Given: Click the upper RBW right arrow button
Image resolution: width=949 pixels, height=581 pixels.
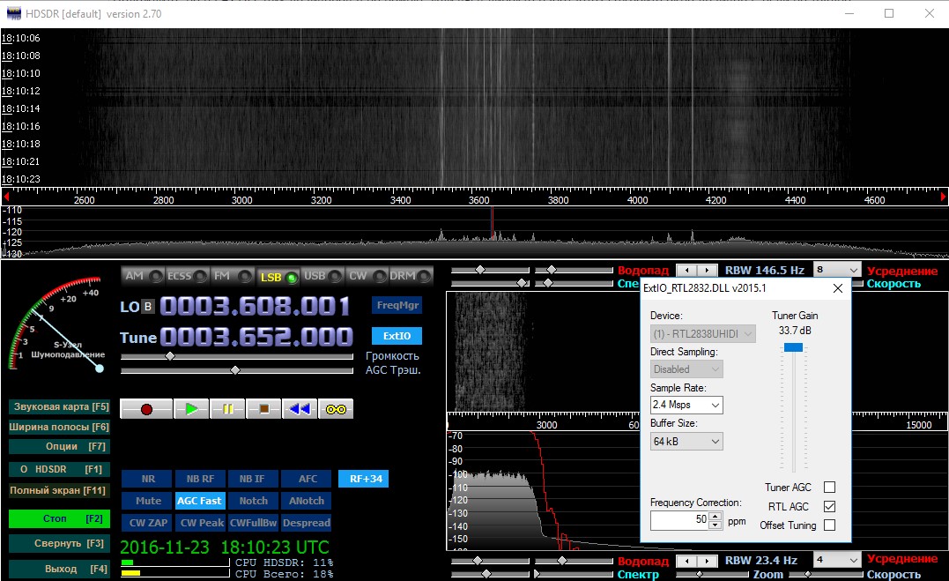Looking at the screenshot, I should click(x=707, y=270).
